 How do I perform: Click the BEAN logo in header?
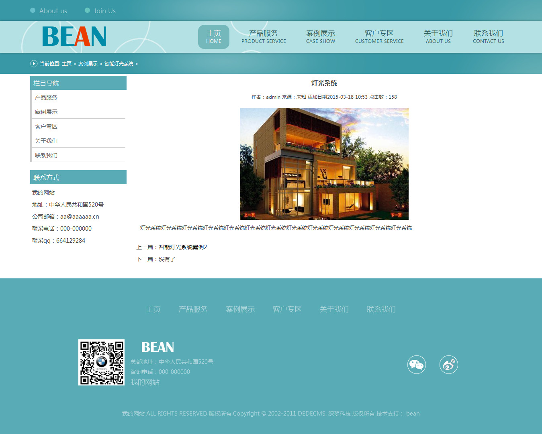tap(74, 37)
